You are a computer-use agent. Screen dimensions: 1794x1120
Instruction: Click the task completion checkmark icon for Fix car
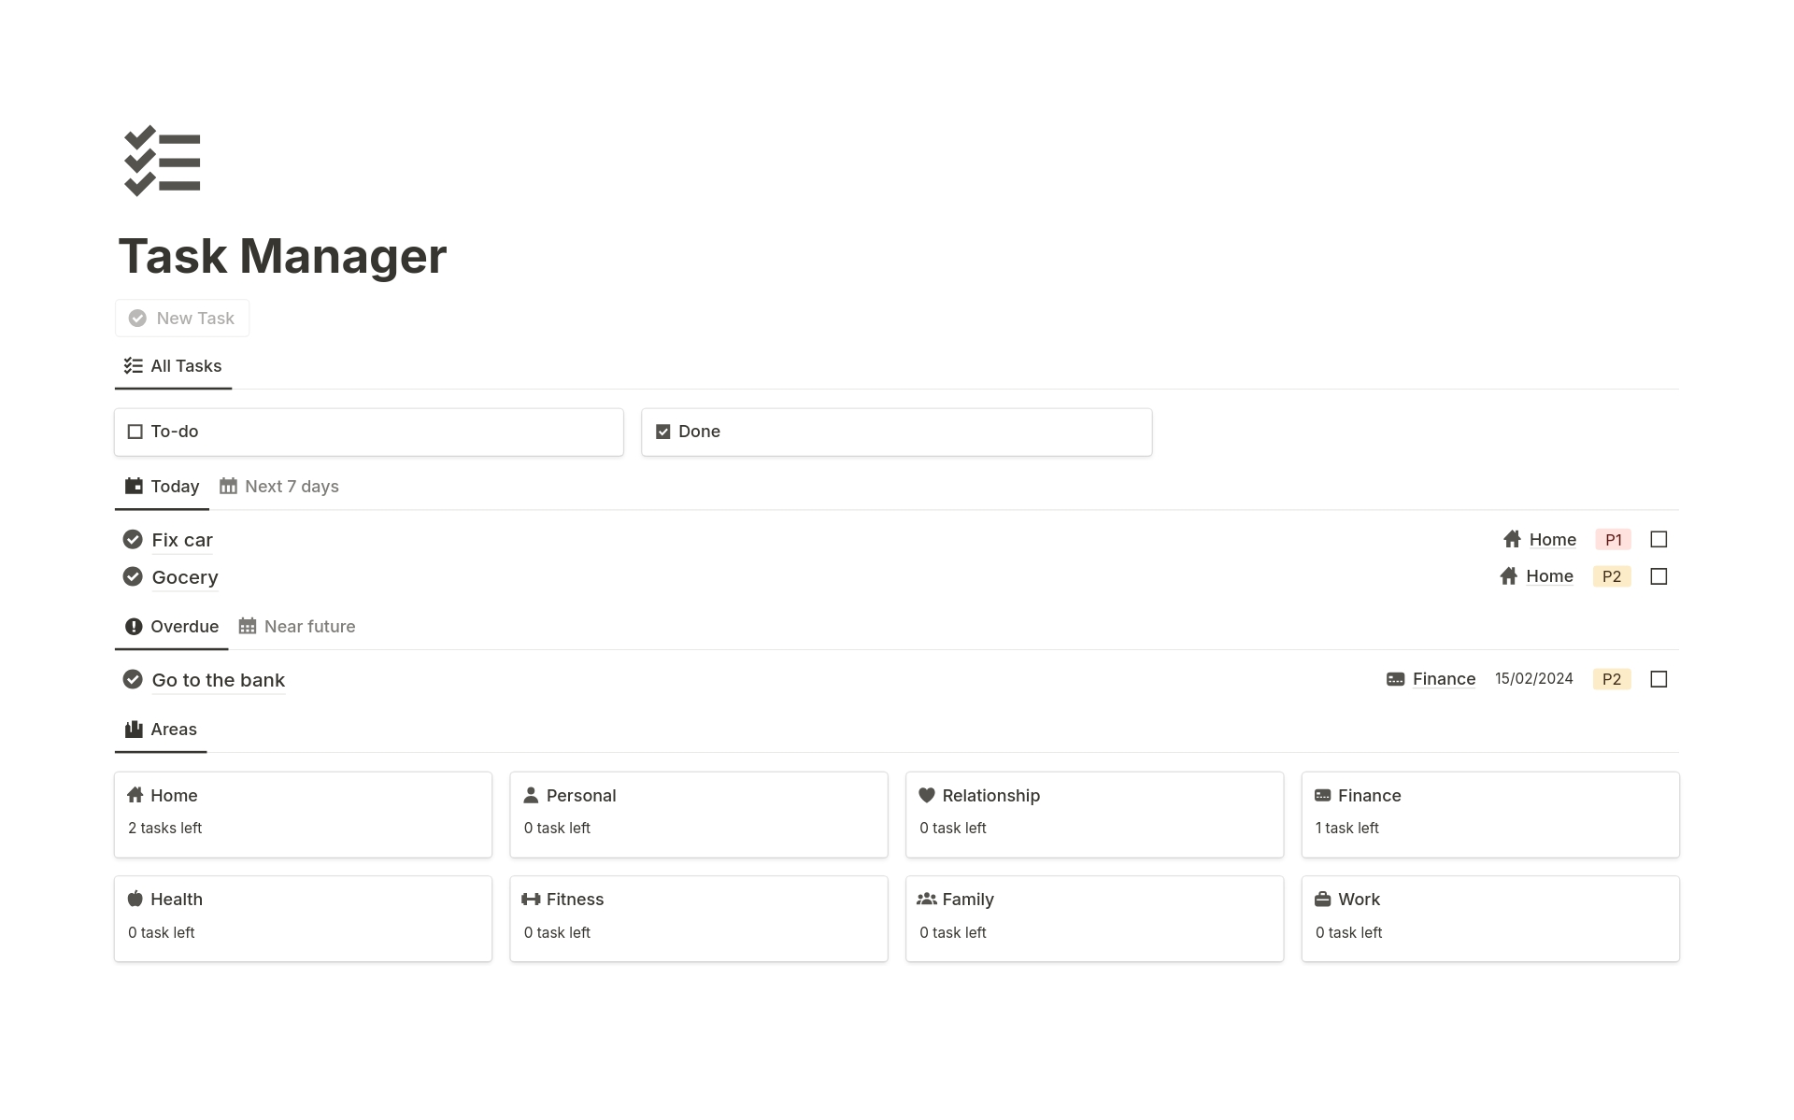click(132, 539)
